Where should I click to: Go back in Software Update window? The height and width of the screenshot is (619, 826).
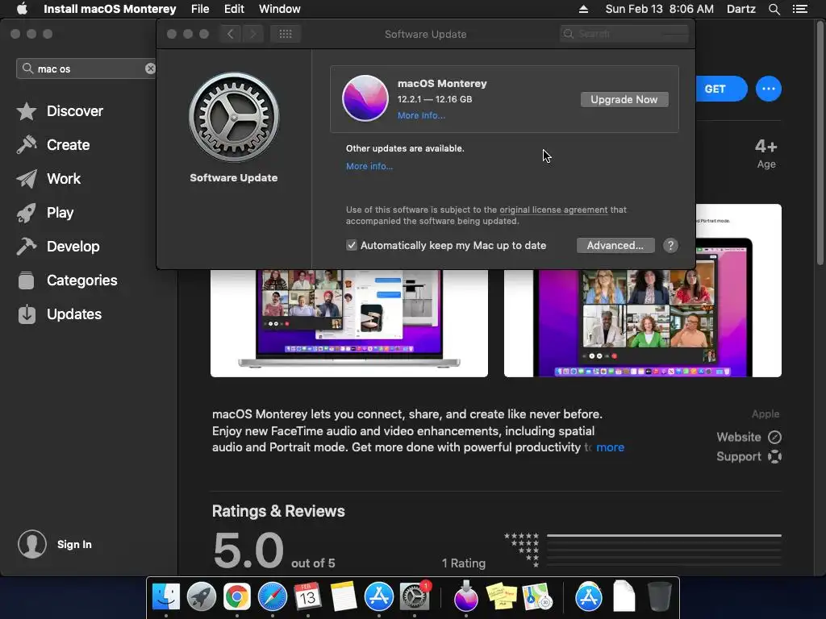230,34
